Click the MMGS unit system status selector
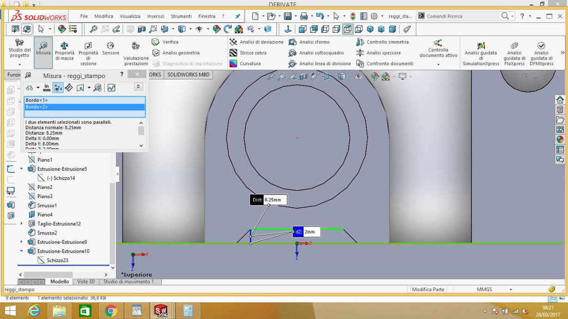The width and height of the screenshot is (568, 319). tap(485, 289)
